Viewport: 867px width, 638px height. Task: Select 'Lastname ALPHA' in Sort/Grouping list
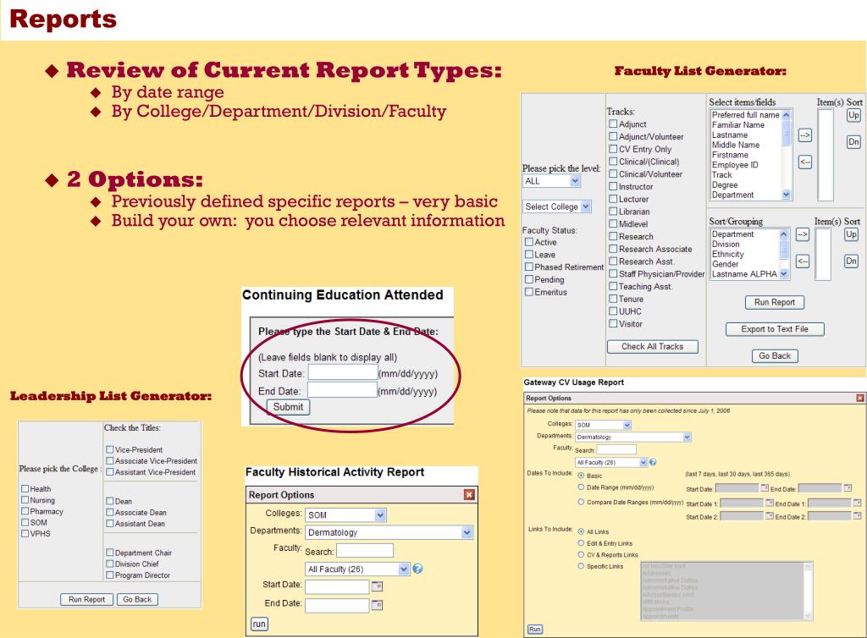tap(744, 274)
